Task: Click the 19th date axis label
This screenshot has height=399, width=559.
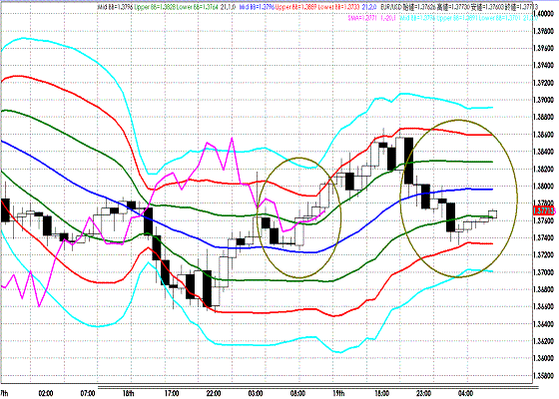Action: (x=338, y=393)
